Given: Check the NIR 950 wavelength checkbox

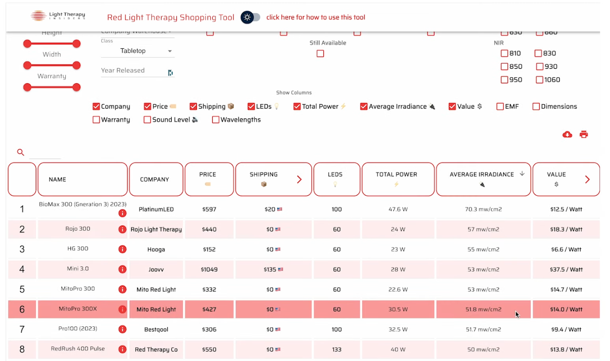Looking at the screenshot, I should coord(504,80).
